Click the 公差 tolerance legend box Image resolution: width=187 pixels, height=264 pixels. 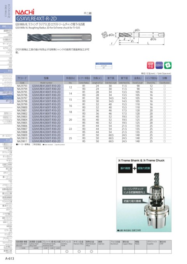[x=104, y=66]
